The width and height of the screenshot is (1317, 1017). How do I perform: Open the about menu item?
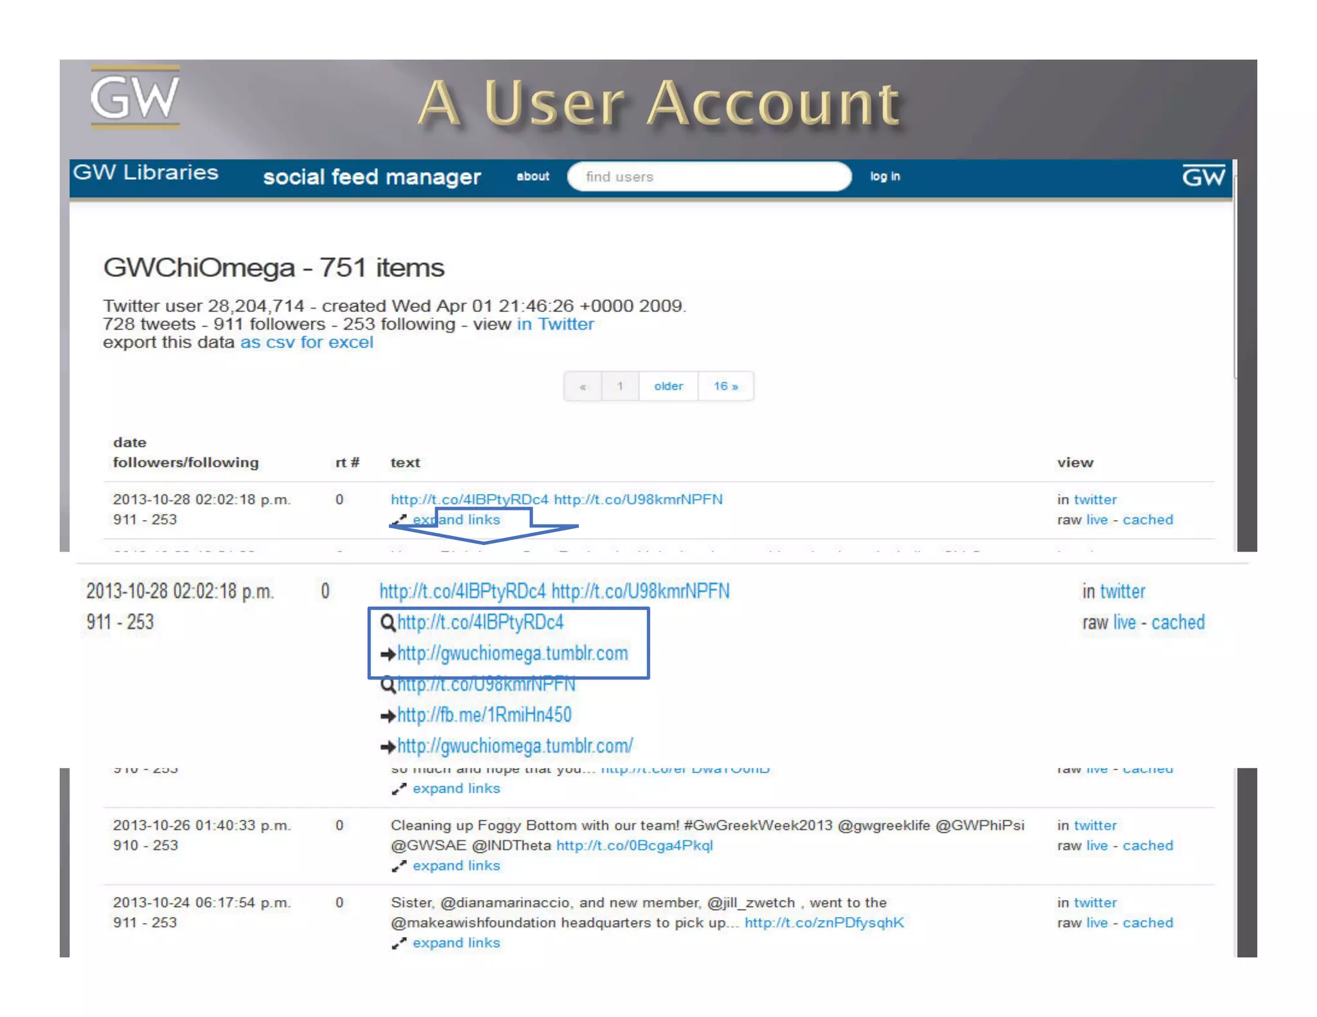pyautogui.click(x=533, y=176)
